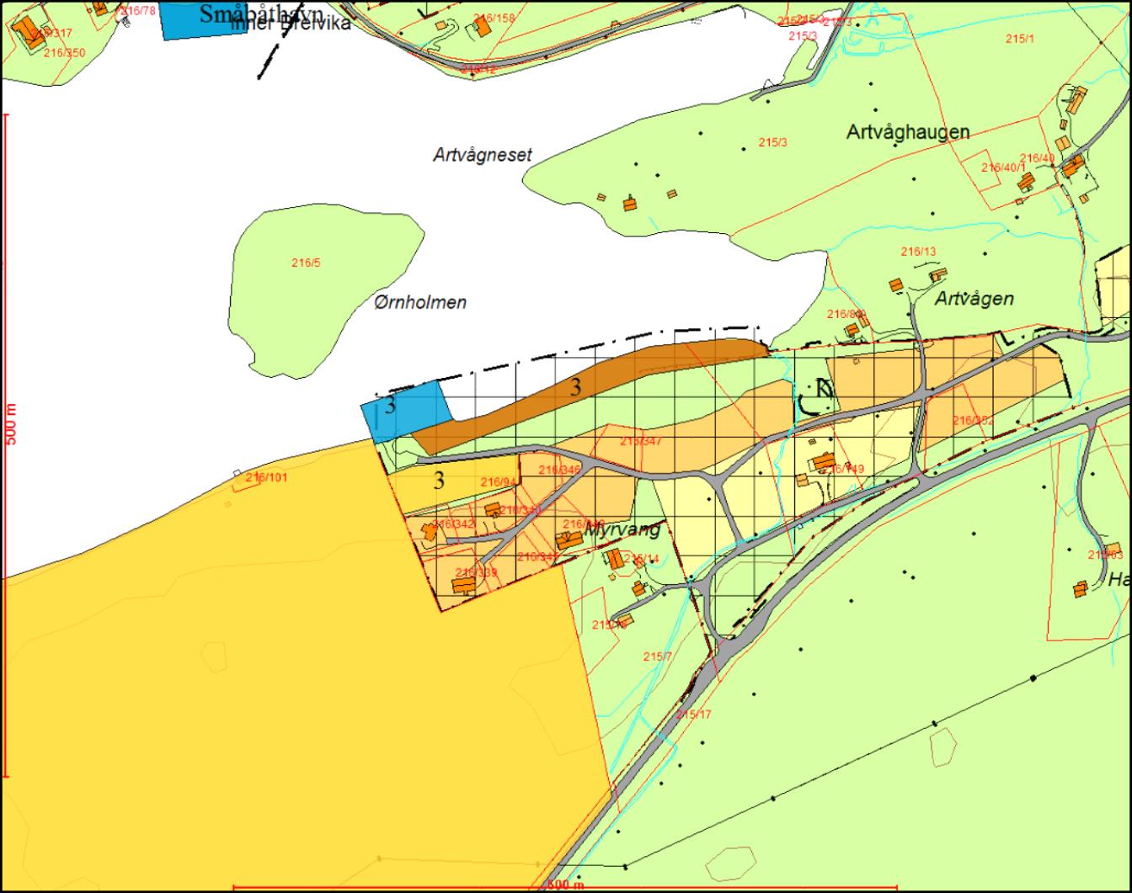The height and width of the screenshot is (893, 1132).
Task: Click the number 3 on the blue area
Action: click(390, 405)
